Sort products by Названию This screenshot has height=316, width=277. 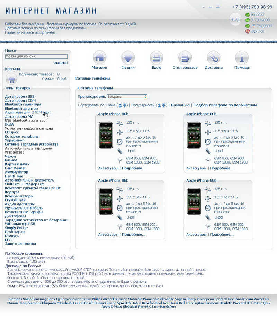[180, 105]
